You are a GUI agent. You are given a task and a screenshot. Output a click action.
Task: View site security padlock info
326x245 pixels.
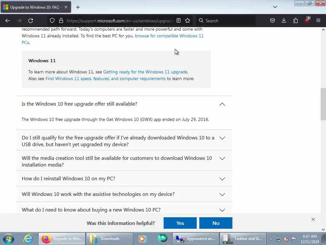(x=61, y=20)
